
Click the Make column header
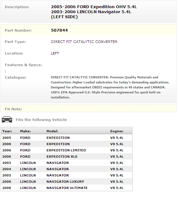tap(25, 131)
